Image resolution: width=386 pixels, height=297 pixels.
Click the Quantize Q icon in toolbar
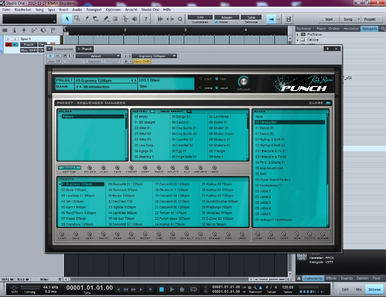coord(180,19)
